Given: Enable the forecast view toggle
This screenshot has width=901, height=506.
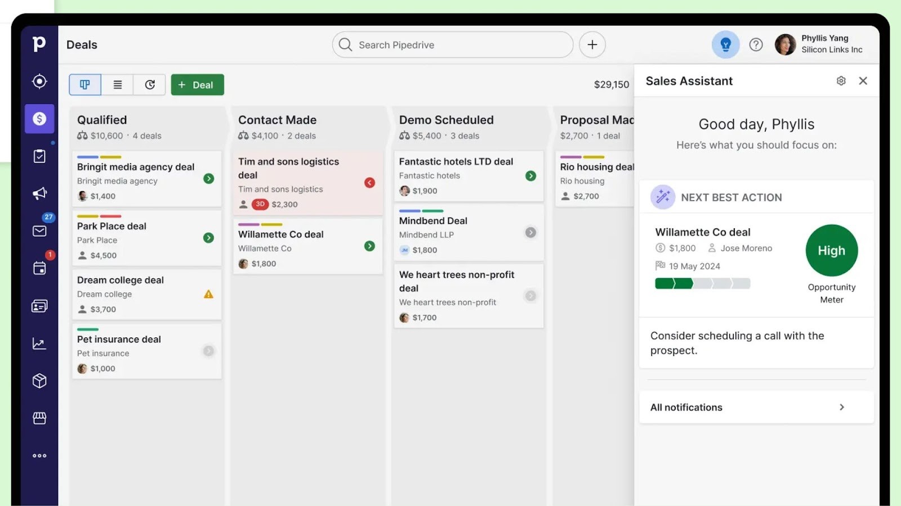Looking at the screenshot, I should click(x=149, y=84).
